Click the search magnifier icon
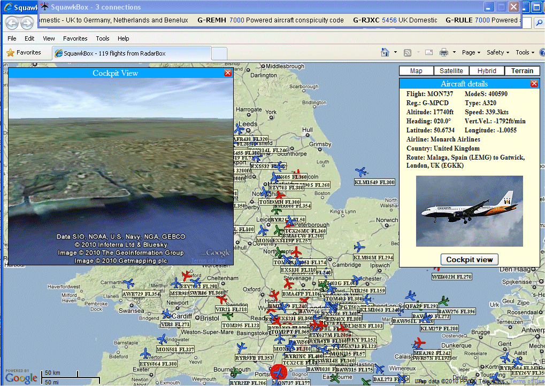The height and width of the screenshot is (386, 545). point(539,23)
